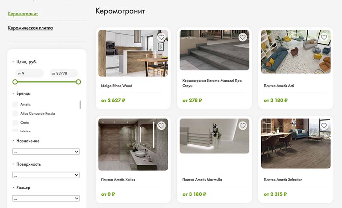Collapse the Цена, руб. filter section
This screenshot has height=208, width=342.
coord(25,62)
